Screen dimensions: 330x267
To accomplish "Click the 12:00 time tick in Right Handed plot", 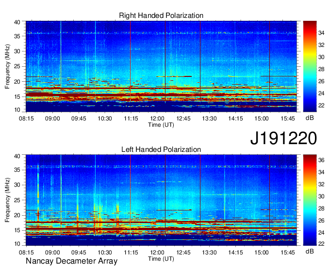I will [157, 119].
